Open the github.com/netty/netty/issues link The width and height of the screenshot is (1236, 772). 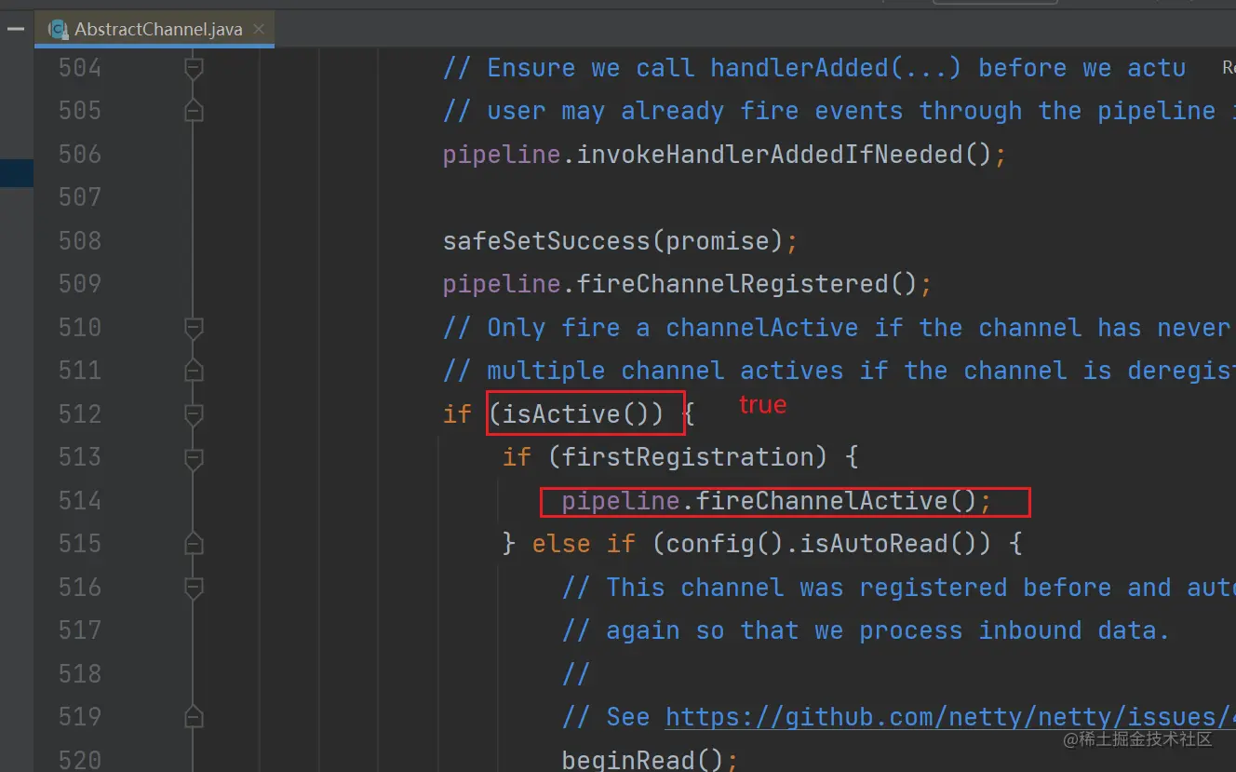[x=950, y=717]
